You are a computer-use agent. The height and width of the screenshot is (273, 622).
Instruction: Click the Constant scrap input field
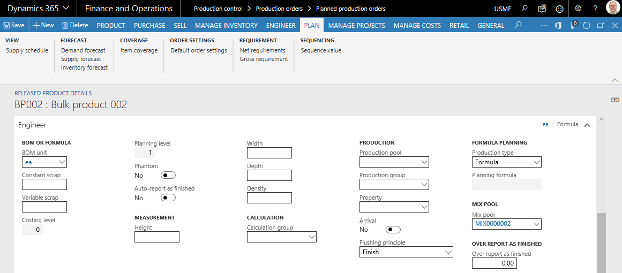click(x=44, y=185)
